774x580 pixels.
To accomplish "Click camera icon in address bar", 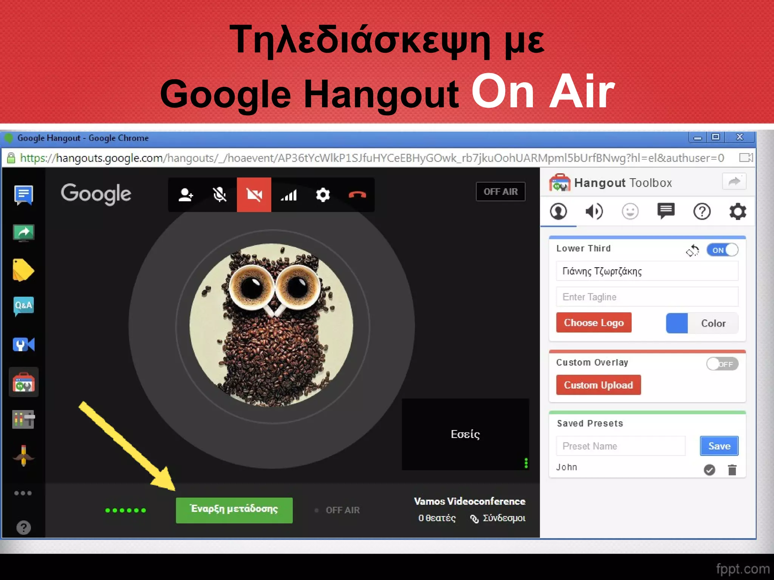I will pyautogui.click(x=746, y=157).
